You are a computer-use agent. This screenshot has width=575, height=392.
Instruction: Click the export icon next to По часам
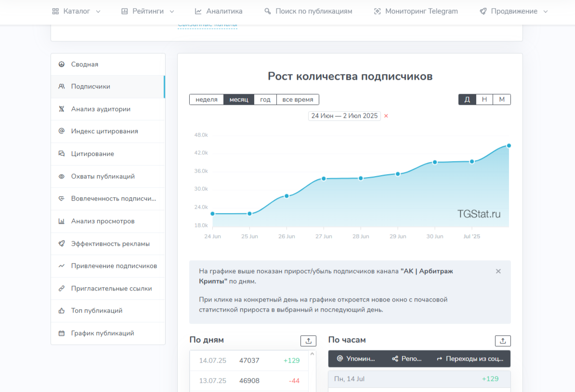[503, 341]
